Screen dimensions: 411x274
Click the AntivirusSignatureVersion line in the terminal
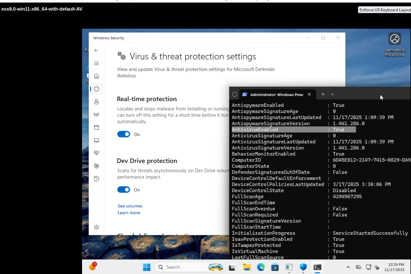(298, 148)
